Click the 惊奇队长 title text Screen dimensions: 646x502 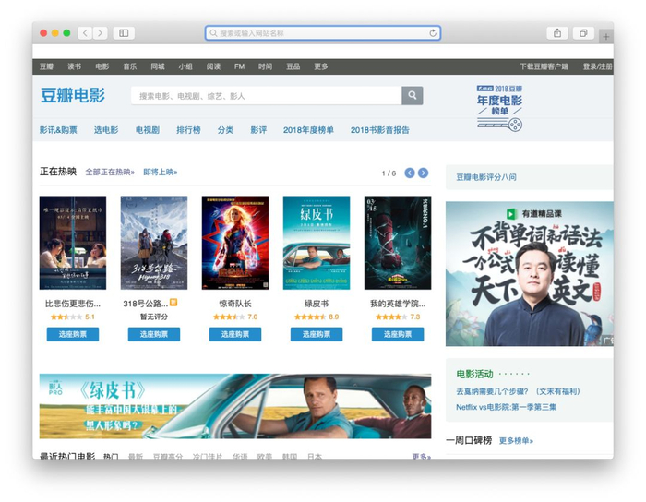235,304
